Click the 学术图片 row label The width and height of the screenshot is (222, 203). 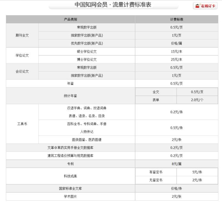tap(70, 196)
